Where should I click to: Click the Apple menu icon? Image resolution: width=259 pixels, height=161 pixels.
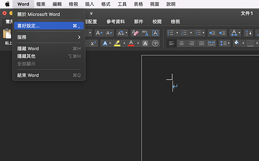coord(7,4)
